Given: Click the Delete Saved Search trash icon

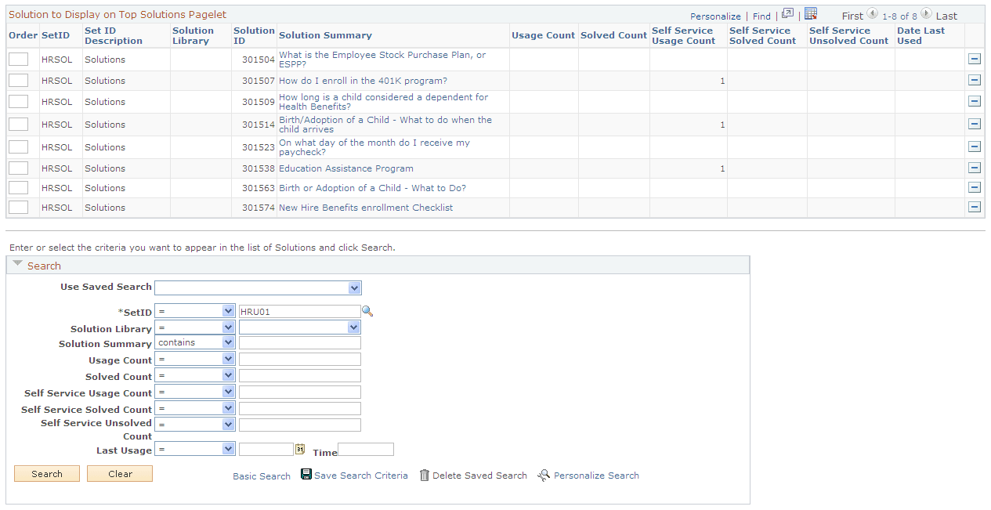Looking at the screenshot, I should pos(424,475).
